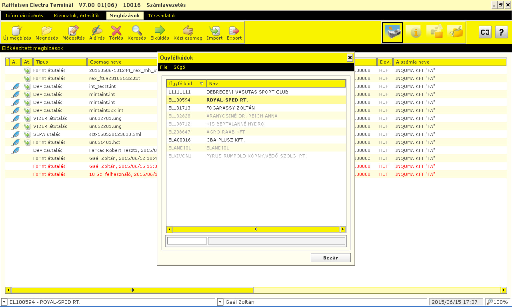Click the transfer arrow icon on rex_ft09231051ccc.txt row
Image resolution: width=512 pixels, height=307 pixels.
27,78
